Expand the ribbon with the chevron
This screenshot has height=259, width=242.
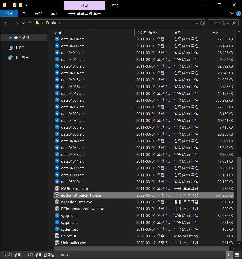(232, 13)
